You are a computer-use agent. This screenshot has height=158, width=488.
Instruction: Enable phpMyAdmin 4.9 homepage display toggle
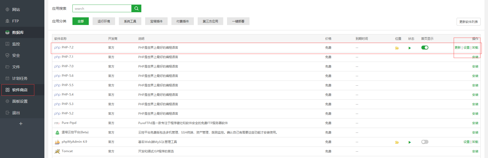click(x=425, y=142)
